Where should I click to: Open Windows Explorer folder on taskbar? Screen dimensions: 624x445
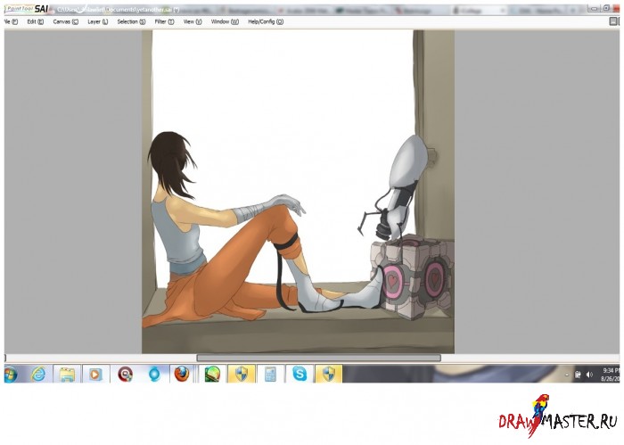coord(67,375)
